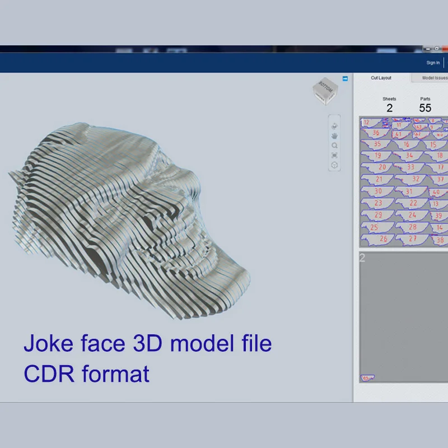
Task: Select part numbered 36 on sheet 1
Action: coord(377,133)
